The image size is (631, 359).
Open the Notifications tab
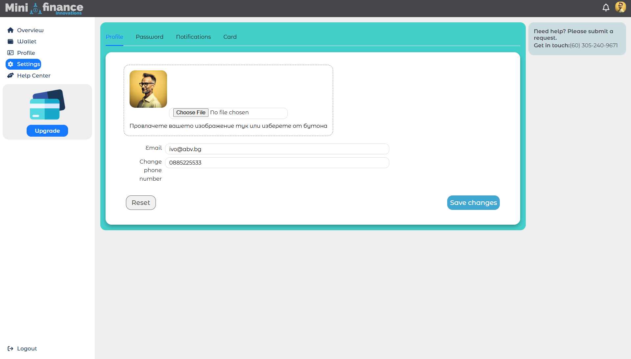(193, 37)
